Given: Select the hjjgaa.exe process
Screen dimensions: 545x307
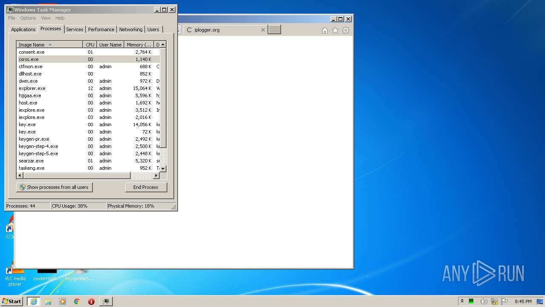Looking at the screenshot, I should [88, 96].
